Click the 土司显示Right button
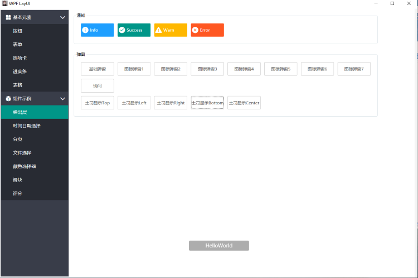The image size is (418, 278). [x=171, y=103]
